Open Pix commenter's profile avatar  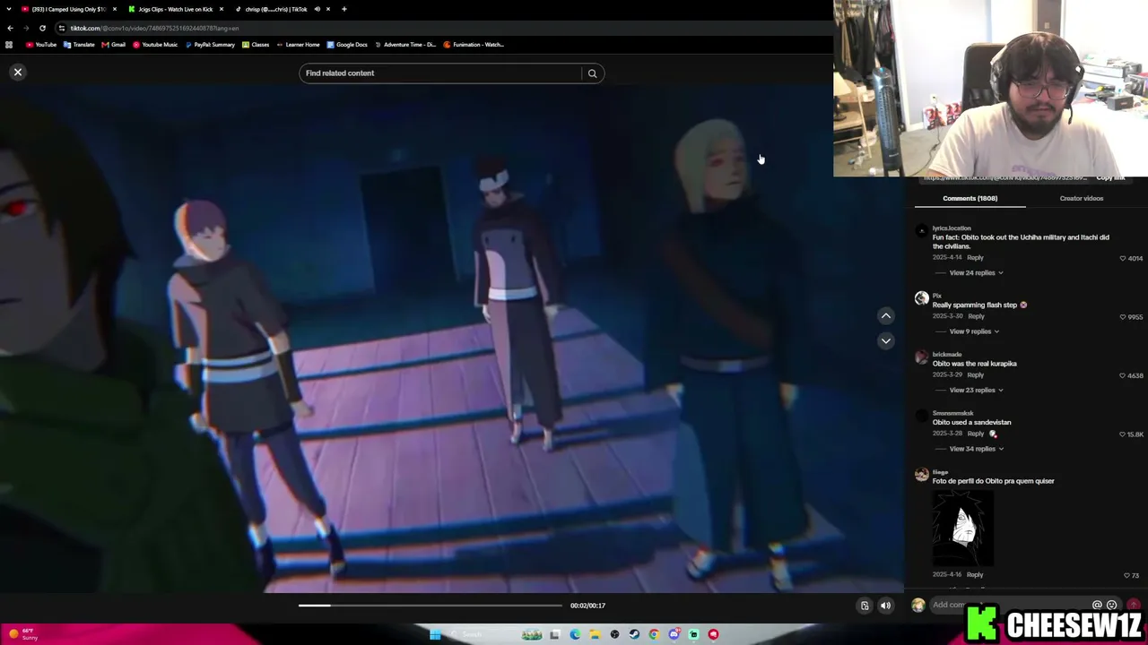pos(921,298)
